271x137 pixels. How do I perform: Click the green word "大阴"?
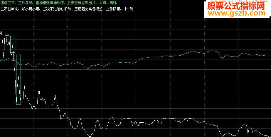coord(102,3)
